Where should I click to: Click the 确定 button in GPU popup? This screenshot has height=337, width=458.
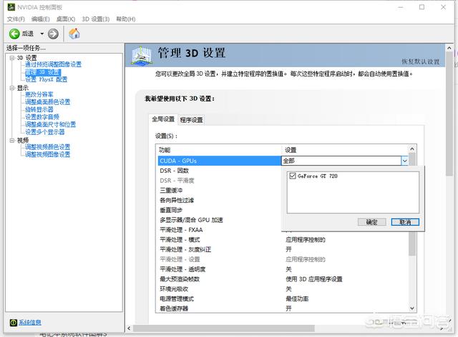point(371,222)
